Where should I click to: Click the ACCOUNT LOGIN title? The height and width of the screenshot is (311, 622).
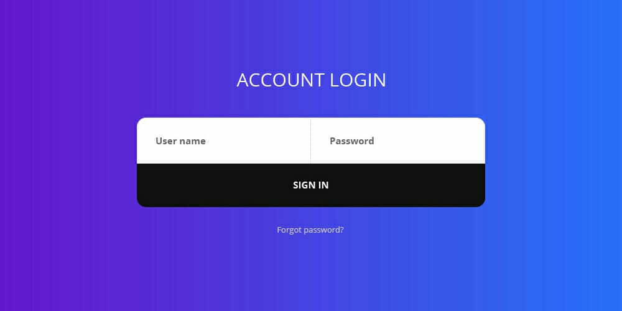[x=311, y=80]
